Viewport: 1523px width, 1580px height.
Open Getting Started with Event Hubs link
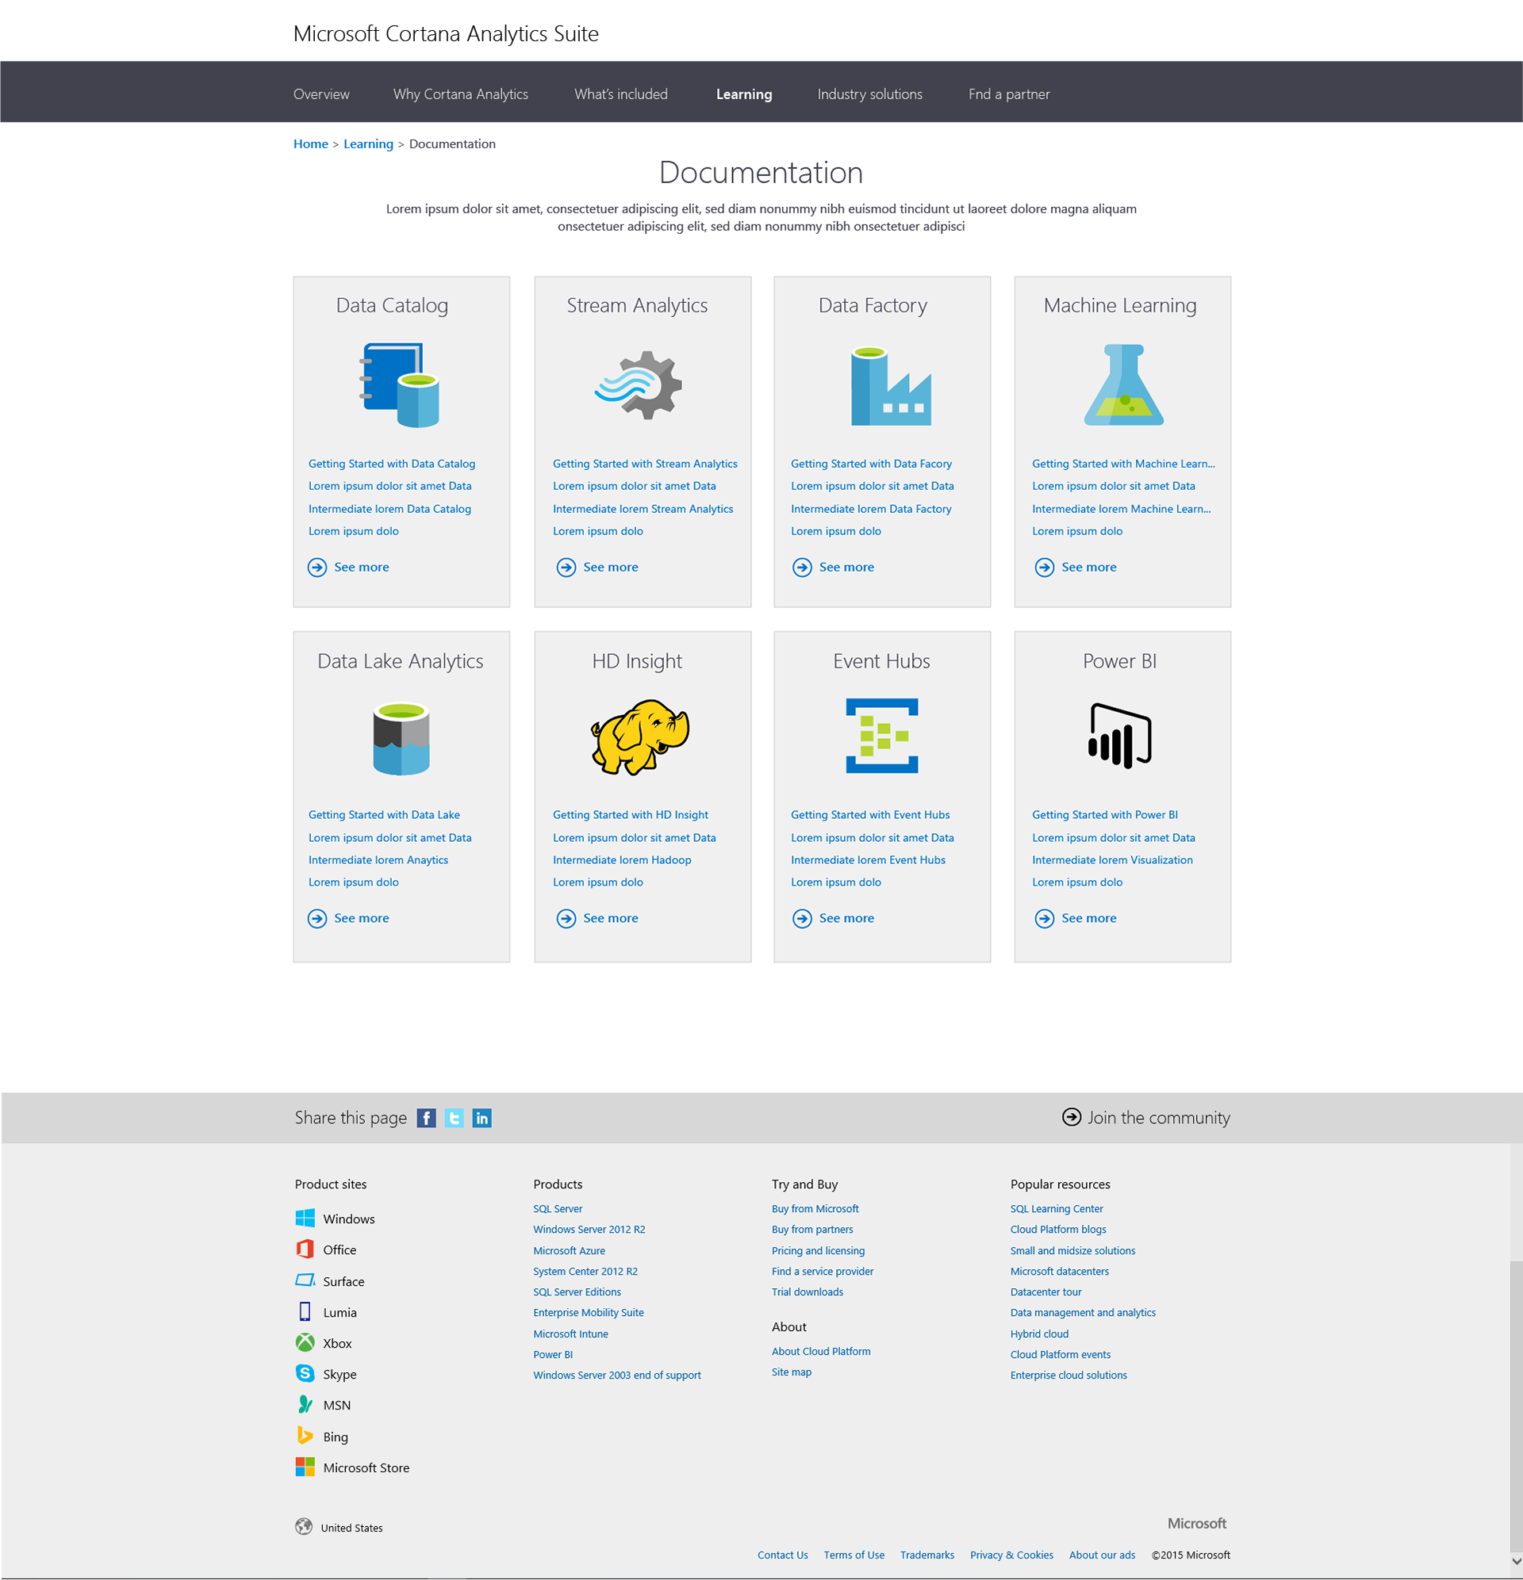(869, 816)
